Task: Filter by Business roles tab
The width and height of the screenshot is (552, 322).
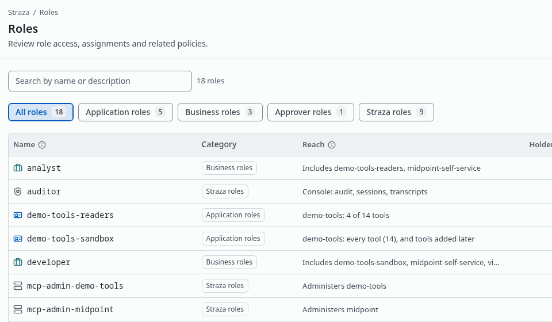Action: [220, 112]
